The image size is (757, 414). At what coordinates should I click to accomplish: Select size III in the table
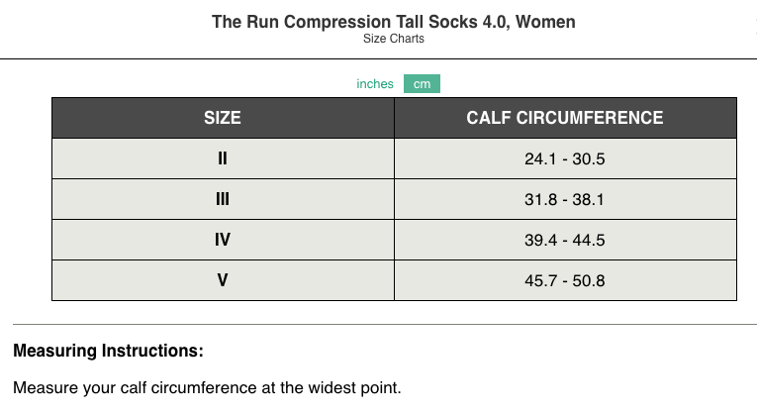pos(223,199)
